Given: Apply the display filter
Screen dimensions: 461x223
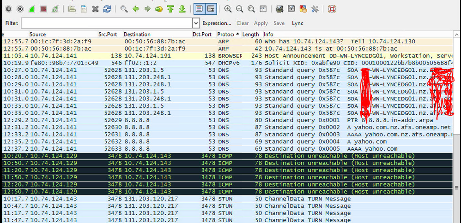Looking at the screenshot, I should coord(261,23).
